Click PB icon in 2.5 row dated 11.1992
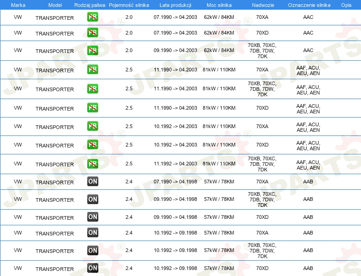This screenshot has width=361, height=276. click(x=92, y=164)
